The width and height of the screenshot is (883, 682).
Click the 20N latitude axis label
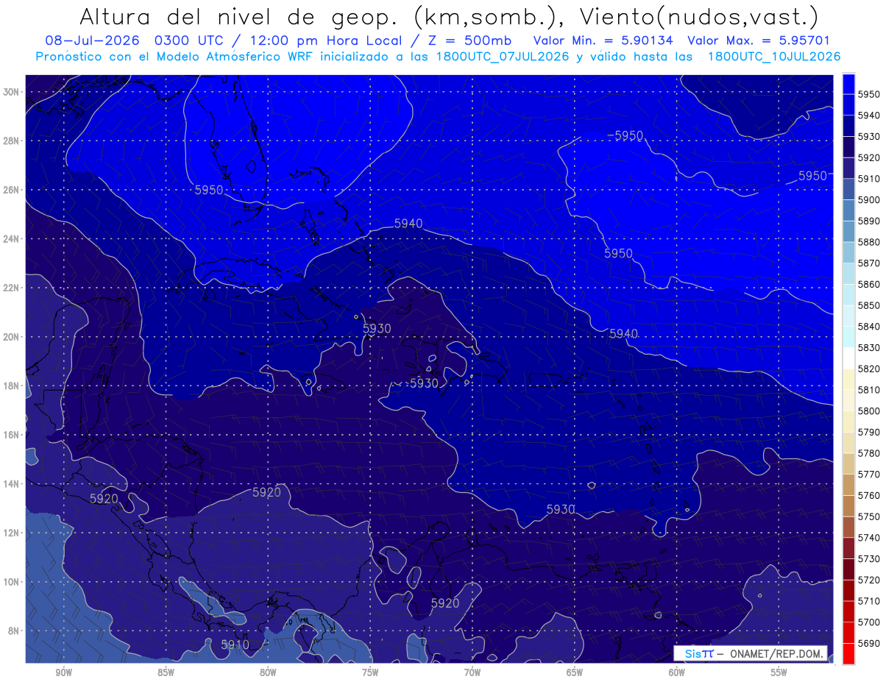pos(12,337)
